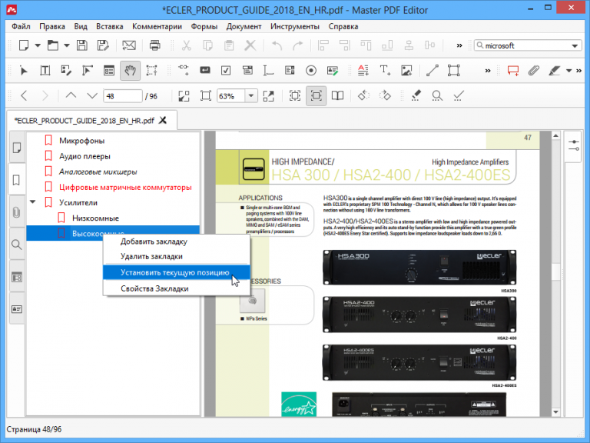Go to the previous page arrow
590x443 pixels.
tap(71, 95)
